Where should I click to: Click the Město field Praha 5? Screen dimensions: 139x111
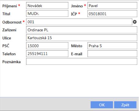click(x=112, y=46)
